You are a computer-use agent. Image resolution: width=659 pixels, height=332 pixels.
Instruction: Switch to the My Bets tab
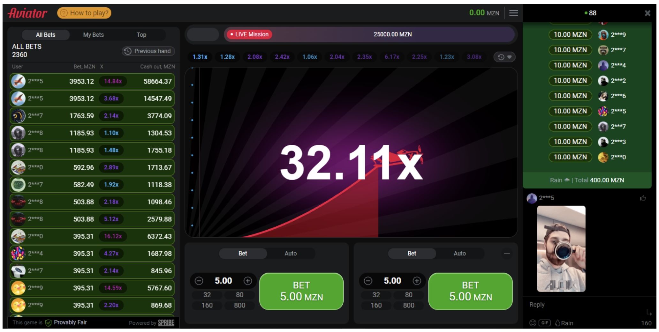93,35
